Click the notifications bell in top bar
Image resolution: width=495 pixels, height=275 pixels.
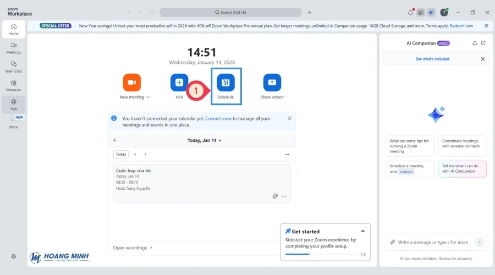coord(410,12)
